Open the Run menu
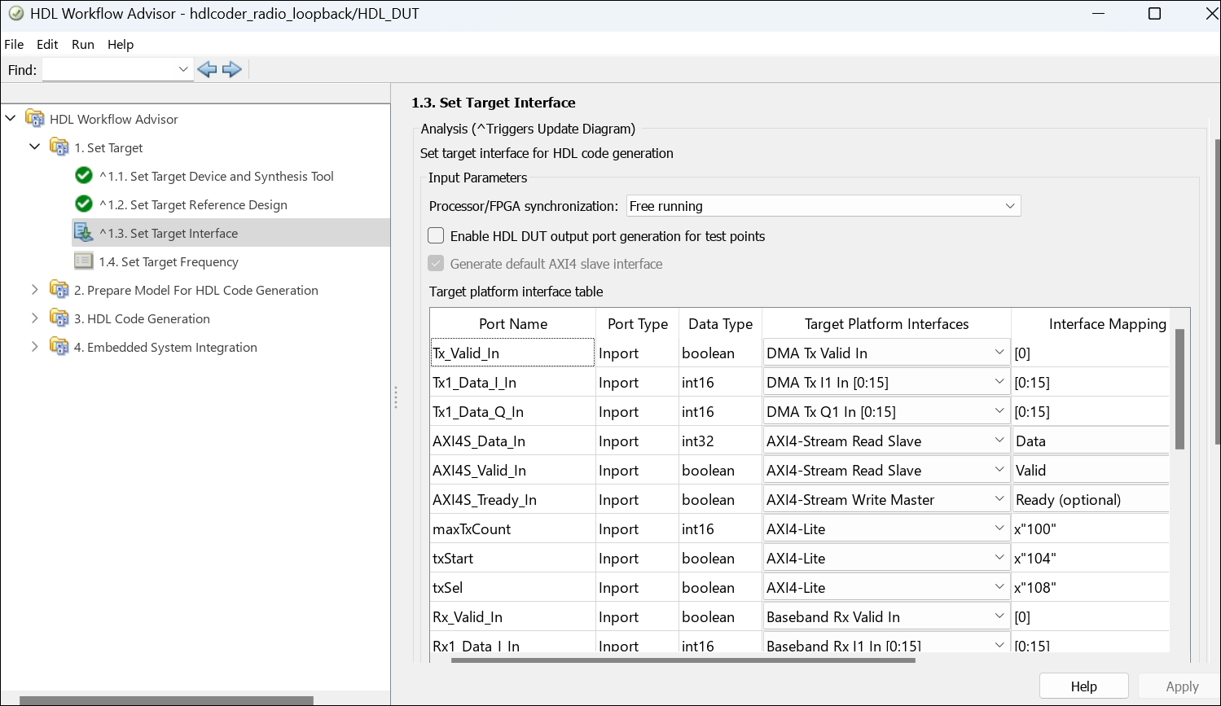Screen dimensions: 1221x706 [83, 45]
